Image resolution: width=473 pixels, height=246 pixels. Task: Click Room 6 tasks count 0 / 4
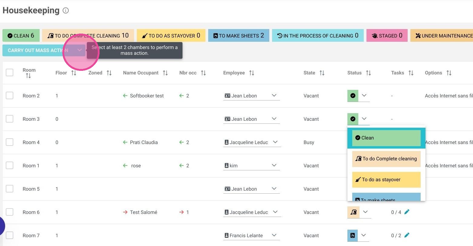(396, 212)
